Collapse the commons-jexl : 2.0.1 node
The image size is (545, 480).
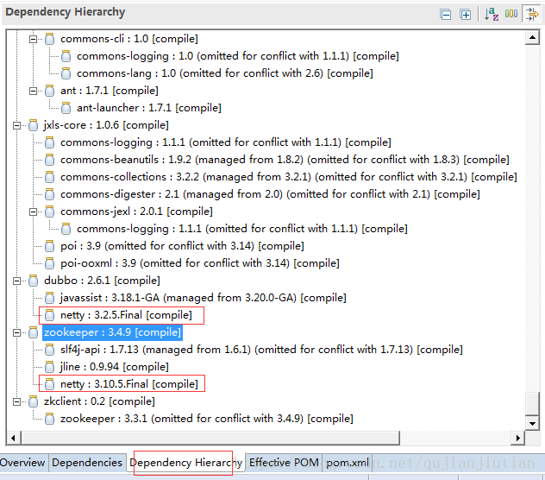[x=33, y=212]
